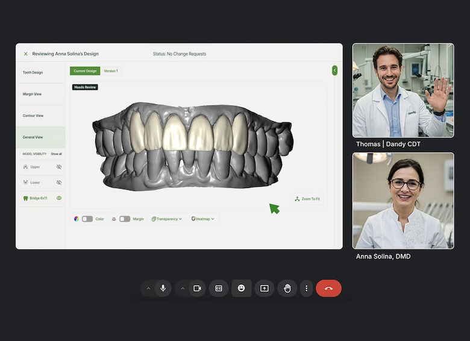470x341 pixels.
Task: Switch to the Version 1 tab
Action: (x=111, y=71)
